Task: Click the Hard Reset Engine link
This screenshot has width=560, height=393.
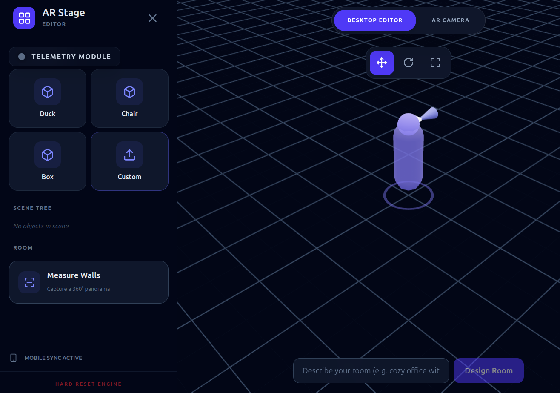Action: click(89, 384)
